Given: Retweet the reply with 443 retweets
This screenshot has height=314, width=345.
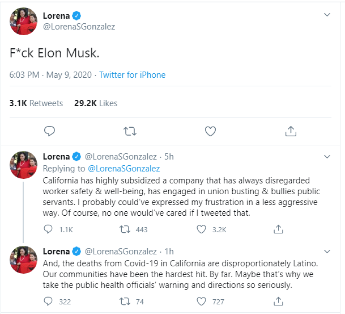Looking at the screenshot, I should [126, 229].
